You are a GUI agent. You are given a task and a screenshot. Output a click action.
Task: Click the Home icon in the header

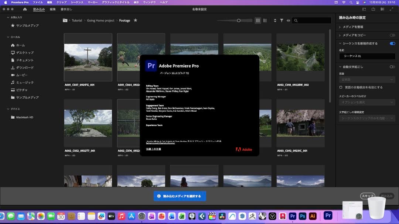tap(25, 9)
